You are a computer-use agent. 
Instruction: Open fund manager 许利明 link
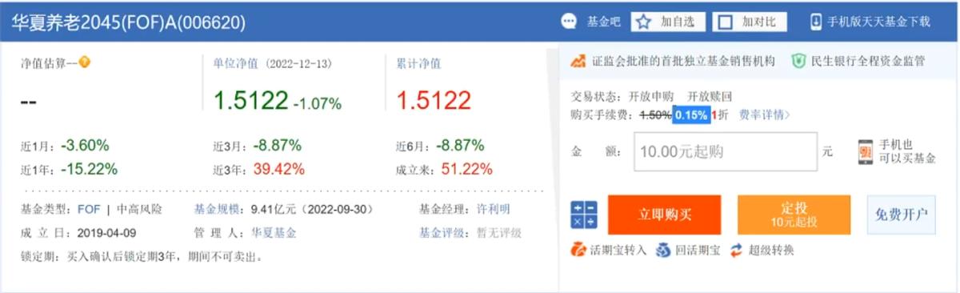pyautogui.click(x=494, y=210)
